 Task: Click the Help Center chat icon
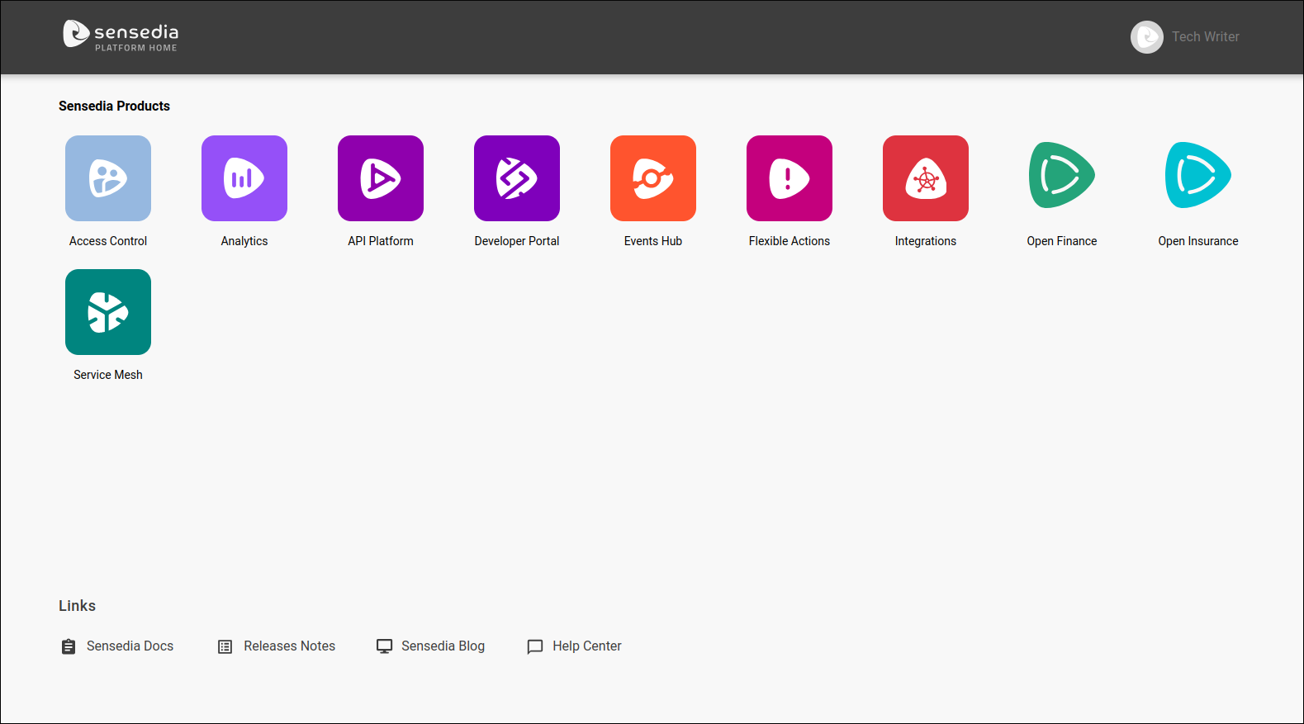pos(535,646)
